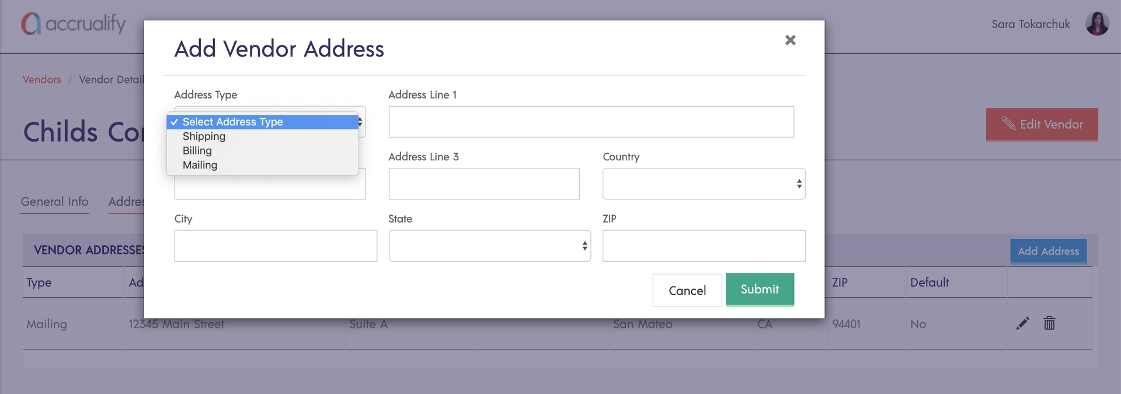Click into the City field
The width and height of the screenshot is (1121, 394).
click(x=276, y=246)
